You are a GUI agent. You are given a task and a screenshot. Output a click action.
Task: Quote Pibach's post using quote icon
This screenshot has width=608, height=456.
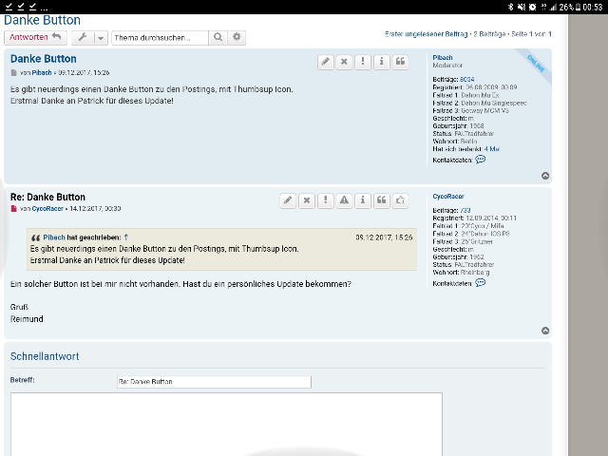400,62
